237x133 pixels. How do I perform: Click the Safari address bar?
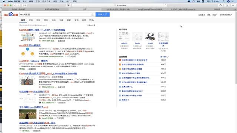pos(119,5)
